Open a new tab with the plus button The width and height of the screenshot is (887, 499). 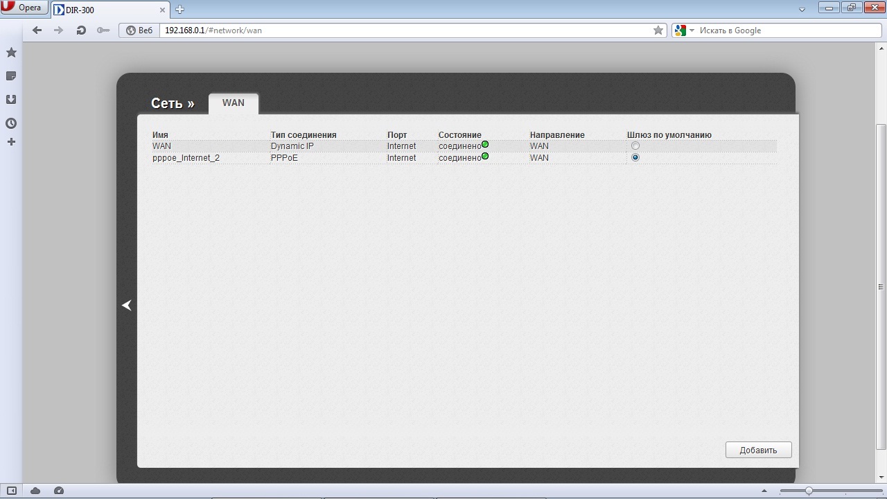[179, 10]
